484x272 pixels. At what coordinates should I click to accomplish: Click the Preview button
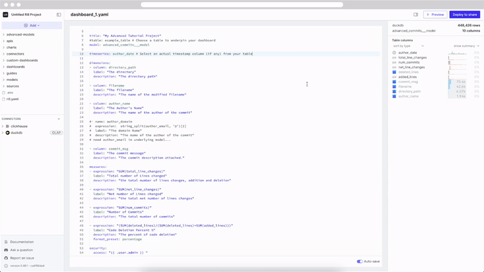(435, 14)
